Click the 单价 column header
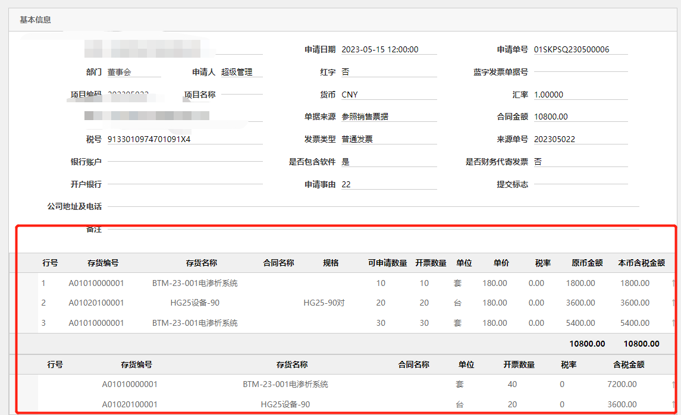The height and width of the screenshot is (415, 681). (501, 263)
